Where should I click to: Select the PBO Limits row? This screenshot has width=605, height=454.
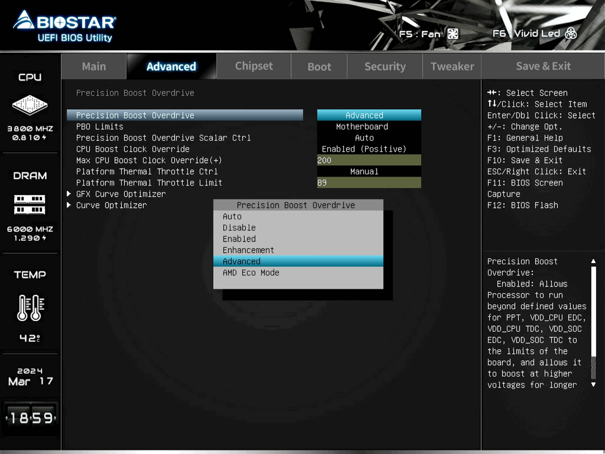100,126
